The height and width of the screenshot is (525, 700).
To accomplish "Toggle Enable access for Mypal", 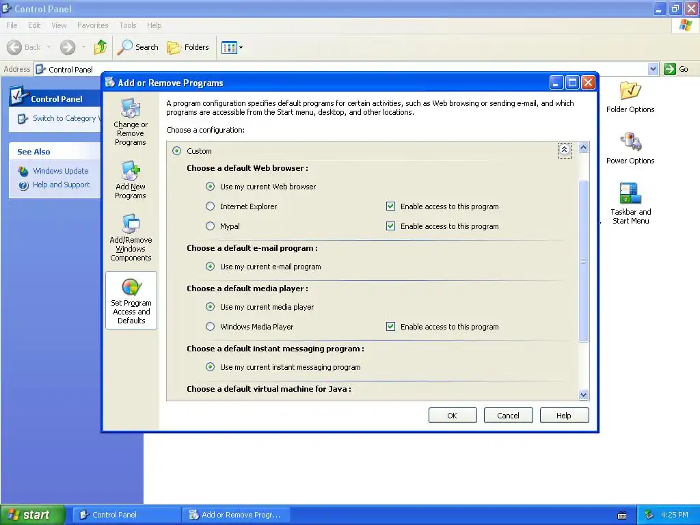I will click(390, 226).
